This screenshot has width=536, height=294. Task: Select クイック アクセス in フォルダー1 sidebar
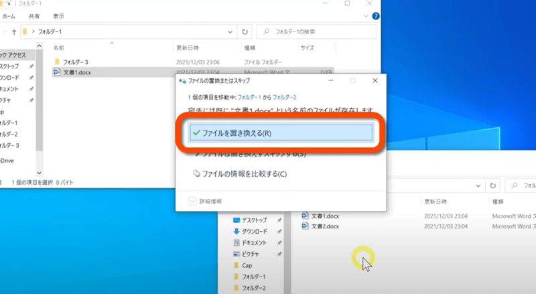pyautogui.click(x=13, y=55)
